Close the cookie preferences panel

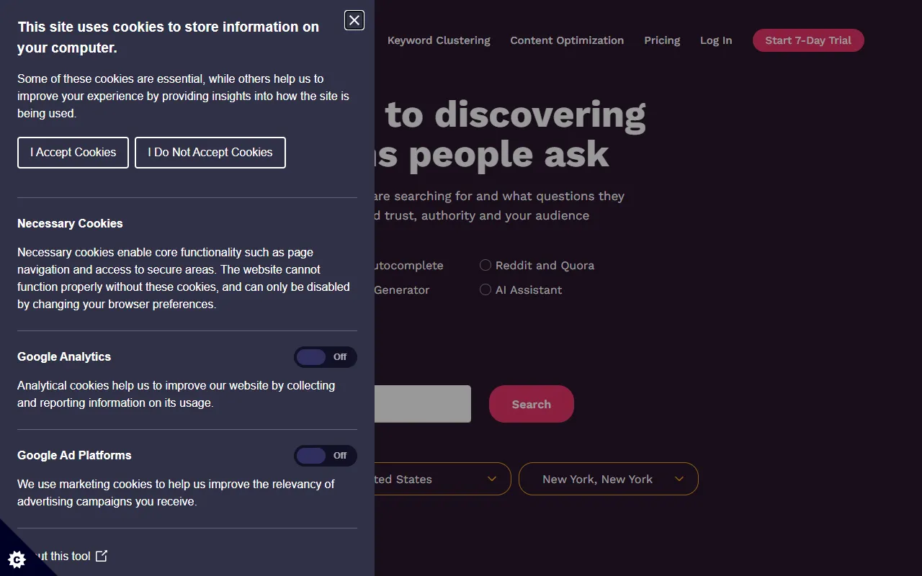pos(354,20)
